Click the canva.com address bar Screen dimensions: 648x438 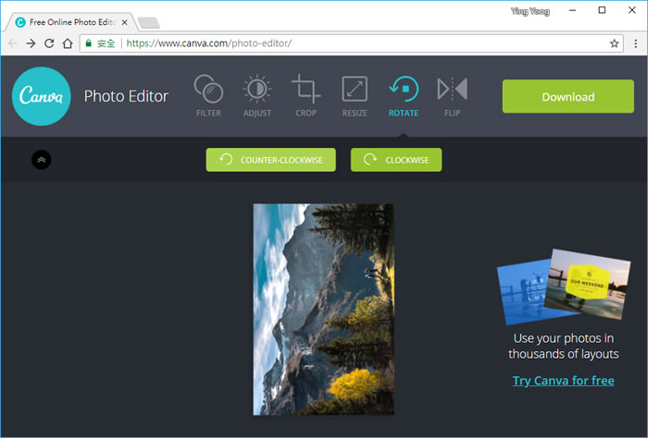pyautogui.click(x=351, y=43)
